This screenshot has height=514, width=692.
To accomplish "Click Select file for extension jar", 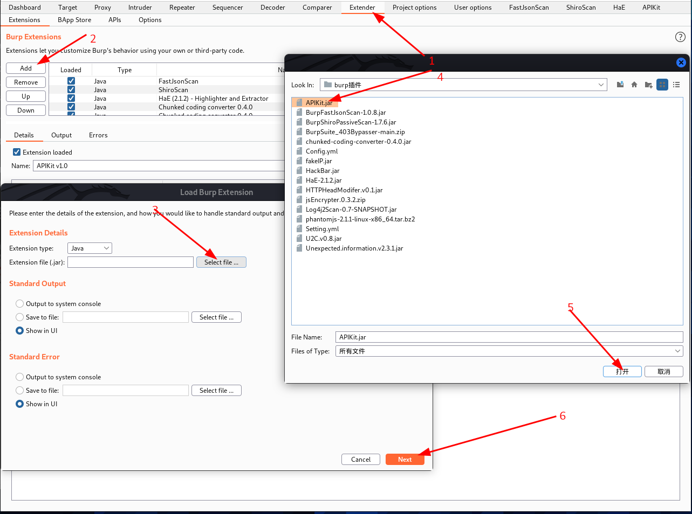I will 221,262.
